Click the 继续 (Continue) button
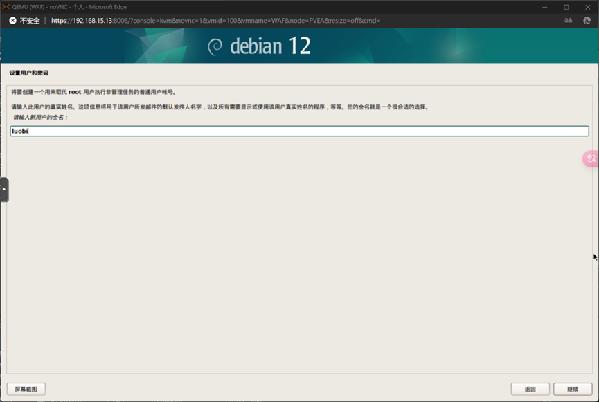Screen dimensions: 599x402 point(573,389)
